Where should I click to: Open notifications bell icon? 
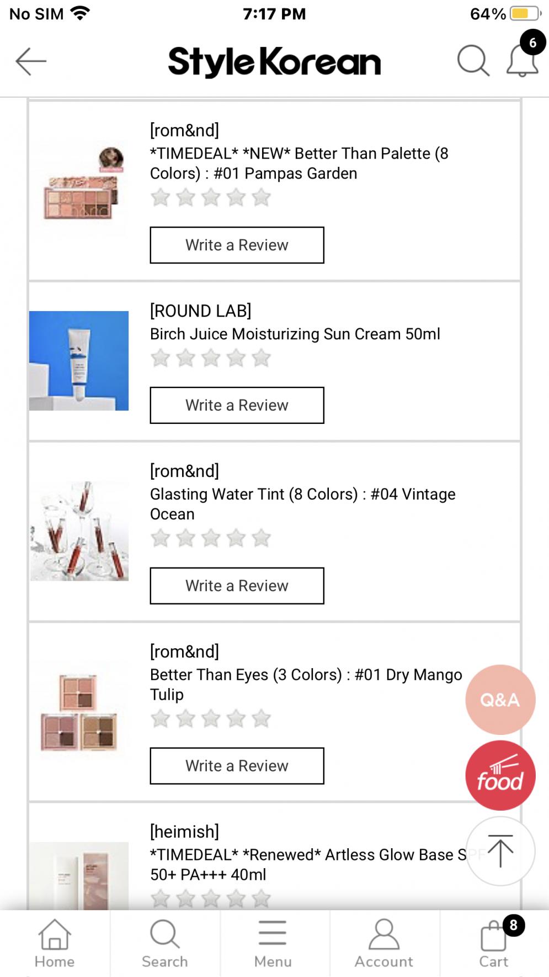[x=522, y=60]
